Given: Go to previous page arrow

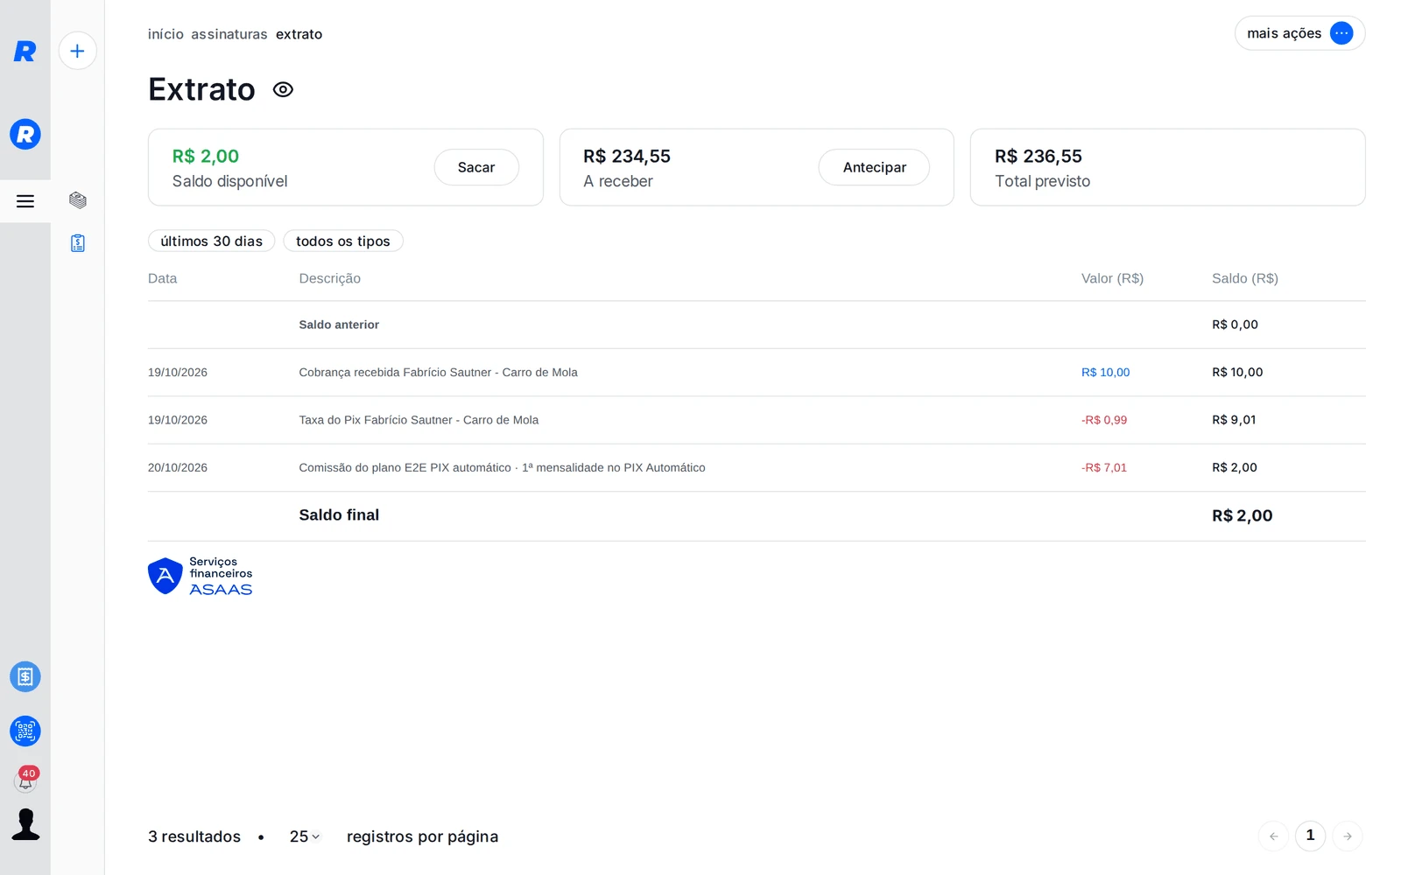Looking at the screenshot, I should pos(1274,836).
